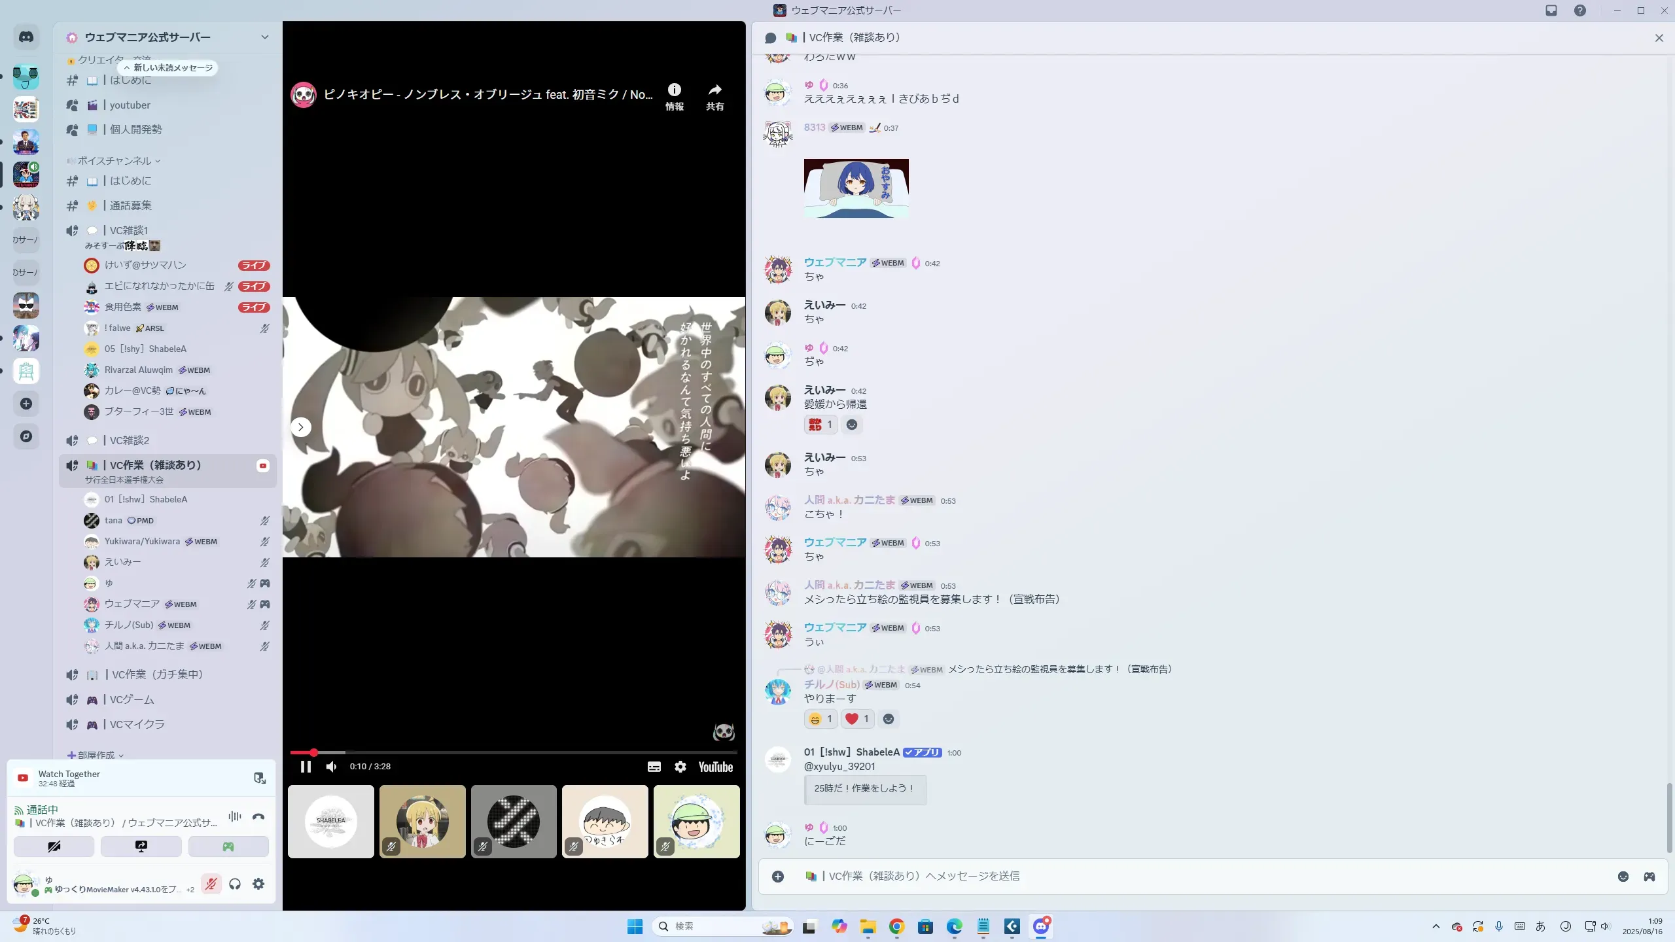Viewport: 1675px width, 942px height.
Task: Toggle headphone deafen
Action: point(235,884)
